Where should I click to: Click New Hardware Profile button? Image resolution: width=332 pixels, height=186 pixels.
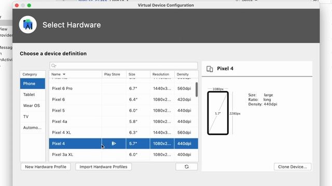click(46, 166)
